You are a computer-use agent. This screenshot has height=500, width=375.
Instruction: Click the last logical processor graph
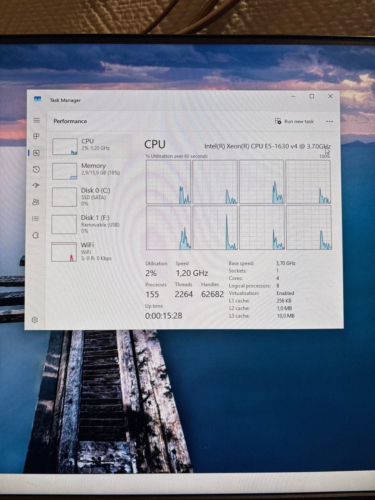click(x=309, y=227)
